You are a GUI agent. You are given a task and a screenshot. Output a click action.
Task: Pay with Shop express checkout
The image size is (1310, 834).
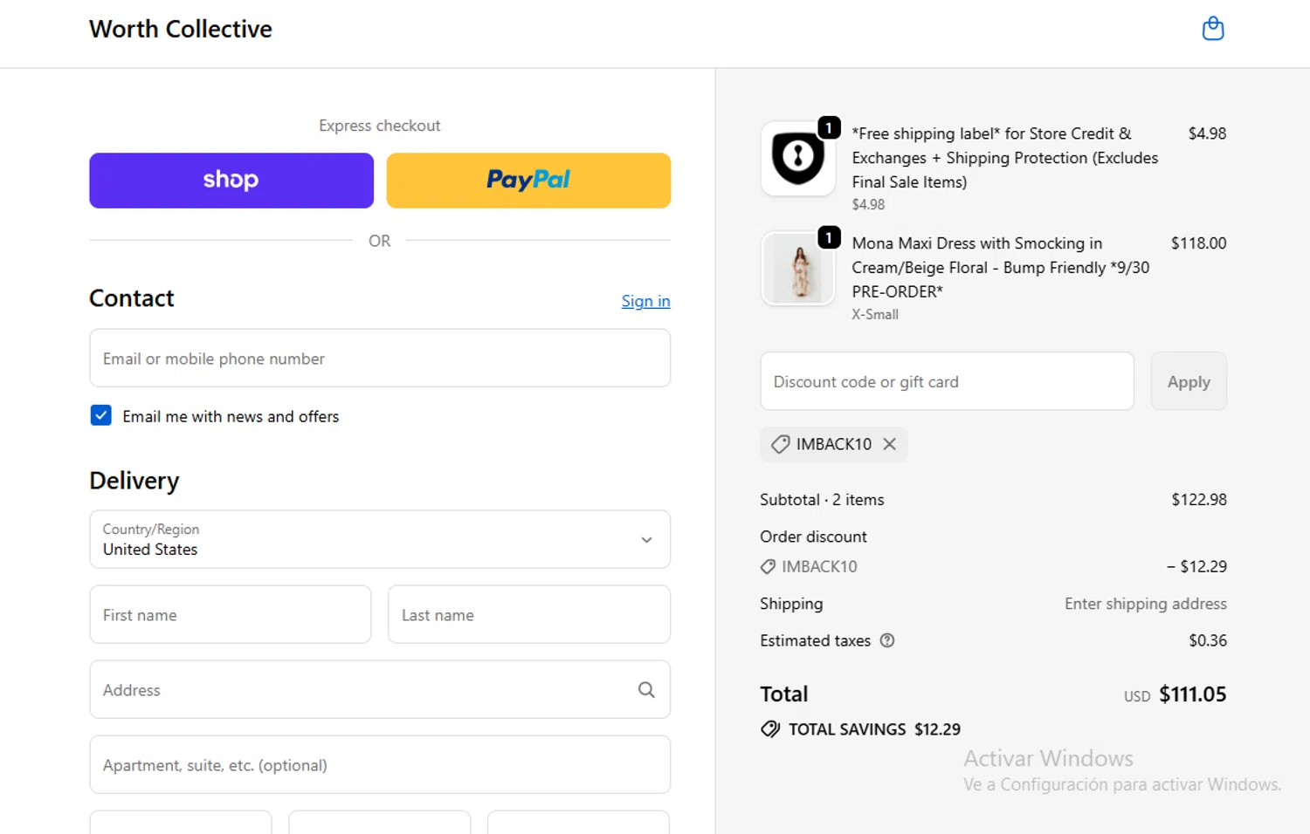click(231, 181)
